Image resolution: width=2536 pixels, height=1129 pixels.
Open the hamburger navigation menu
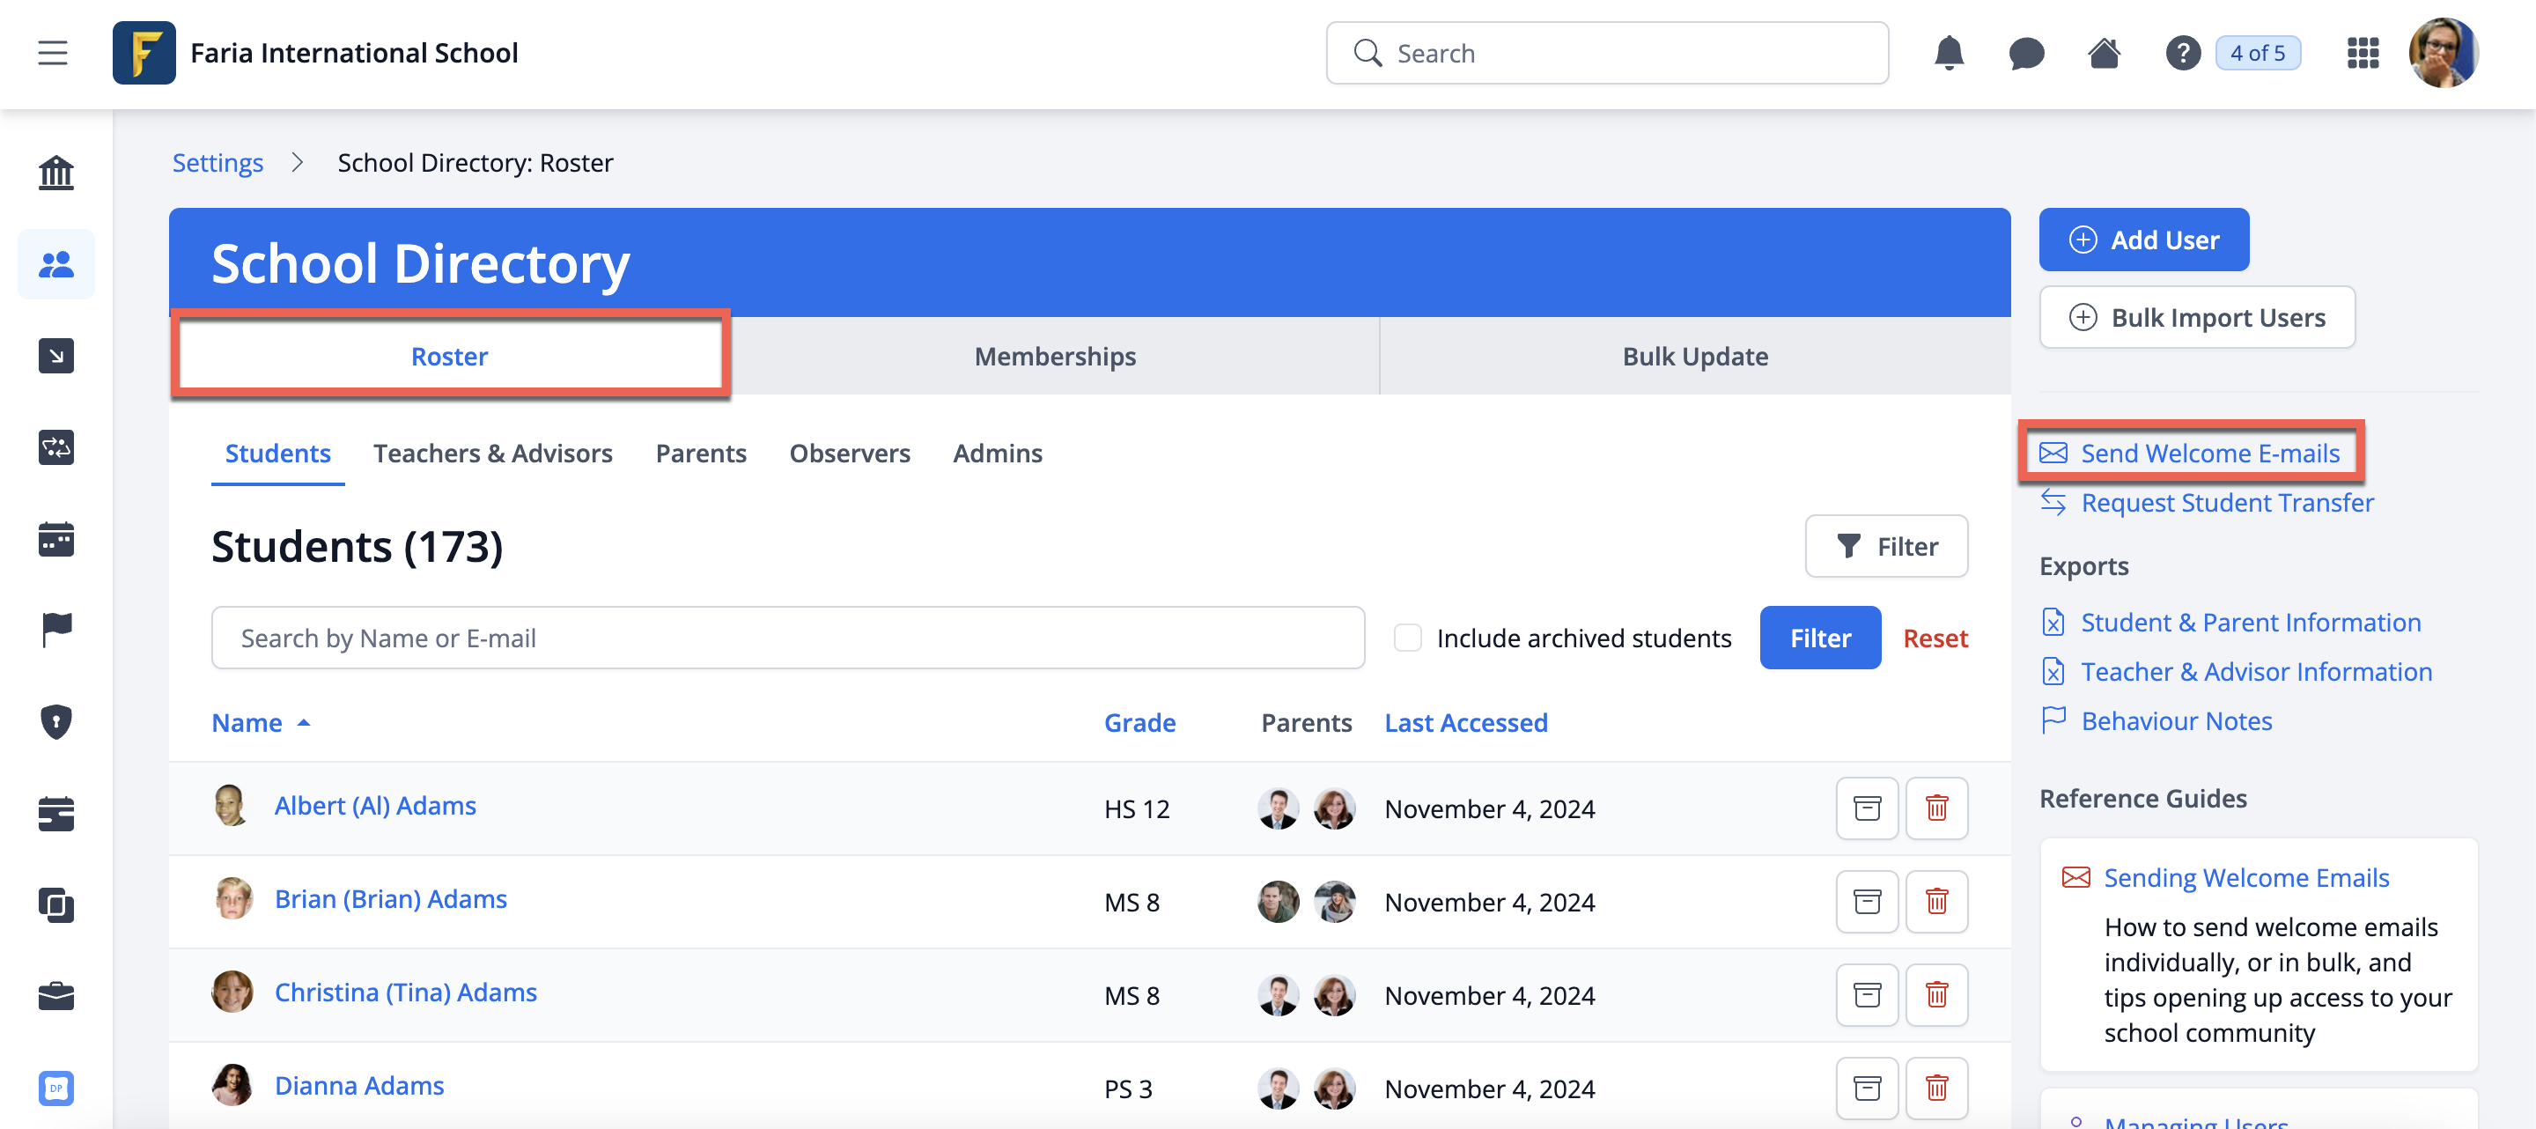pyautogui.click(x=53, y=53)
